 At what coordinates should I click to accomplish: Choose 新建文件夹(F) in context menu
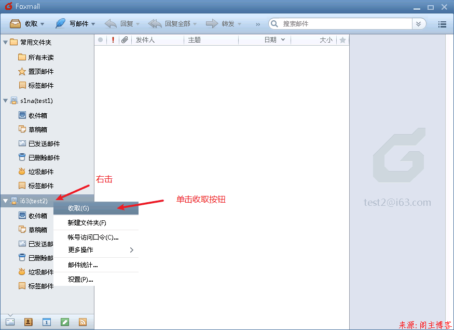point(96,223)
